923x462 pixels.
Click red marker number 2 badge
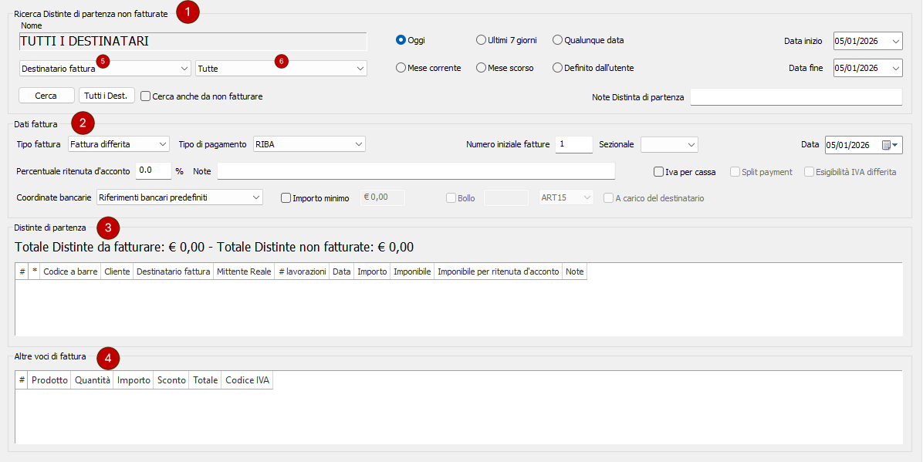(x=83, y=122)
